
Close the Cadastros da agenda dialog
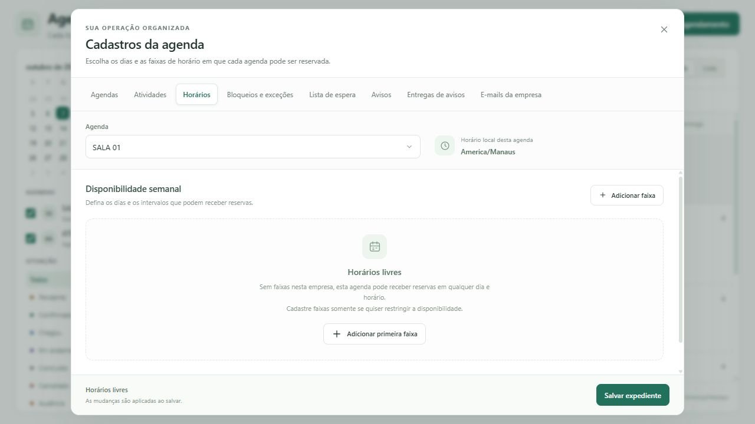point(664,29)
